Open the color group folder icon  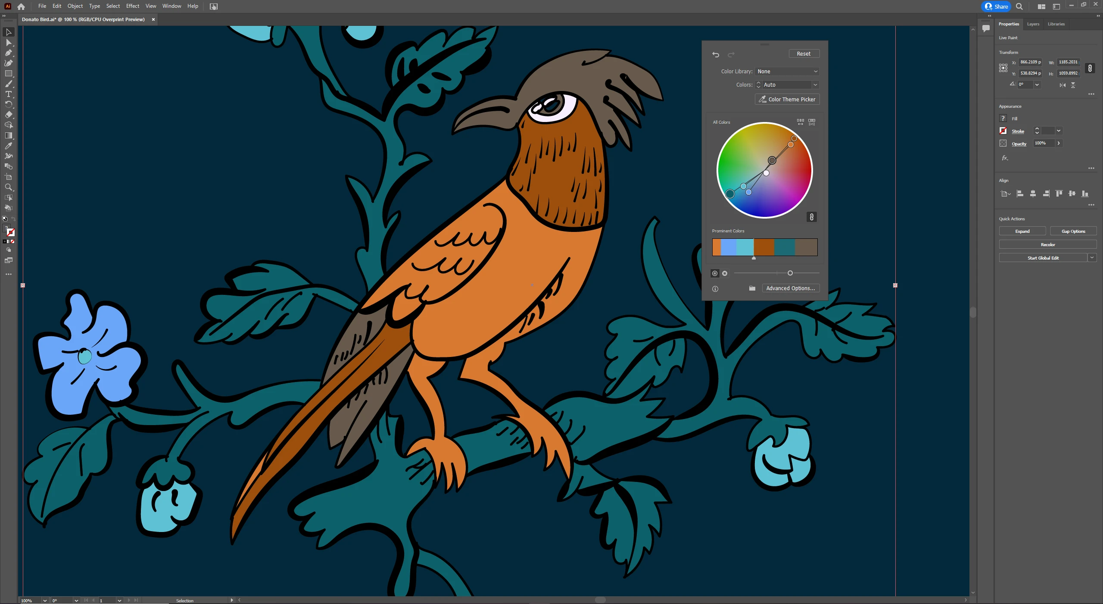pos(752,288)
